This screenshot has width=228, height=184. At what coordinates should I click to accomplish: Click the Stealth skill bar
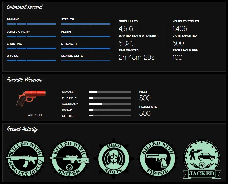[86, 24]
